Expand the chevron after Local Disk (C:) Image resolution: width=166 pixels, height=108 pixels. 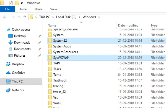pos(79,17)
